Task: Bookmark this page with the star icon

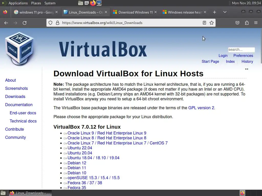Action: (212, 23)
